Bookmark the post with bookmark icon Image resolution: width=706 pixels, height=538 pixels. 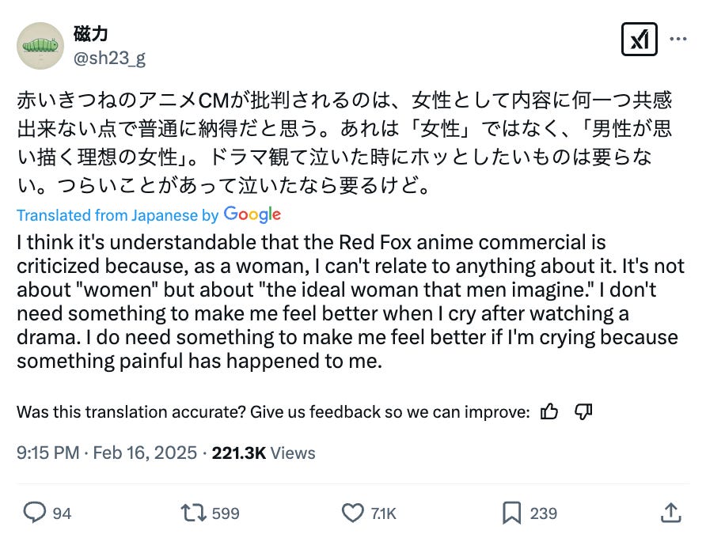512,513
